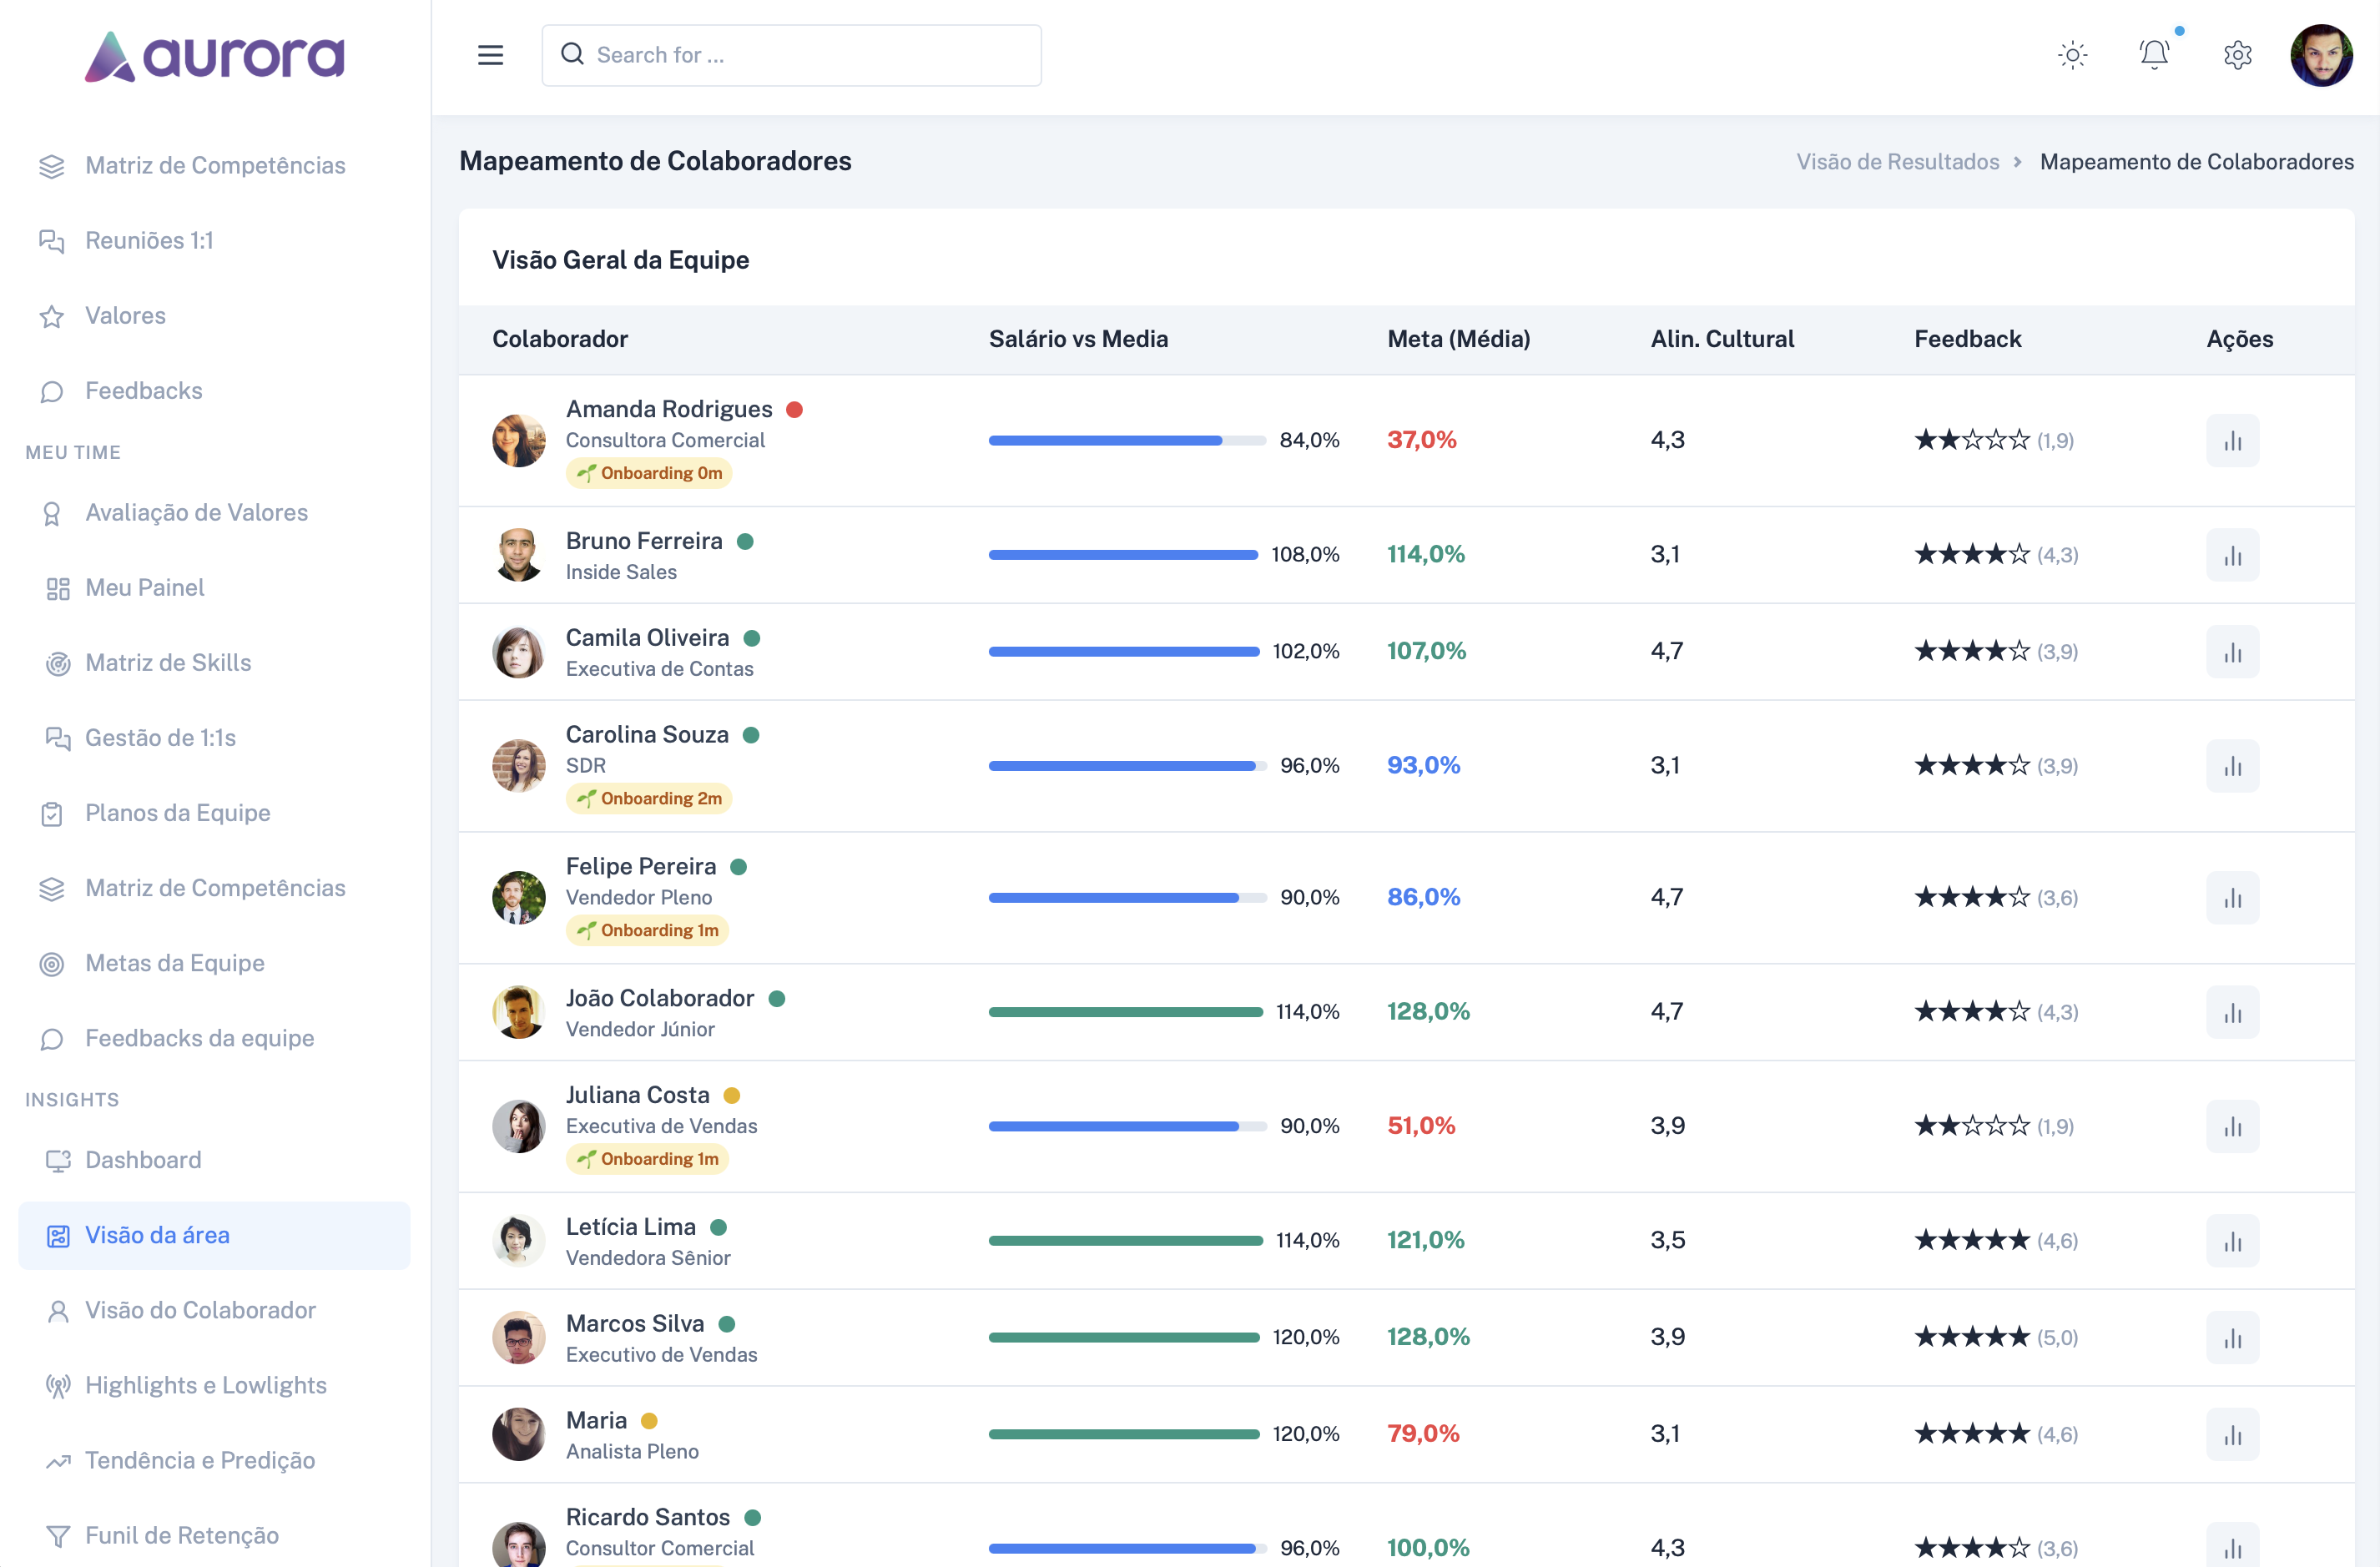Open Funil de Retenção
The width and height of the screenshot is (2380, 1567).
click(214, 1535)
